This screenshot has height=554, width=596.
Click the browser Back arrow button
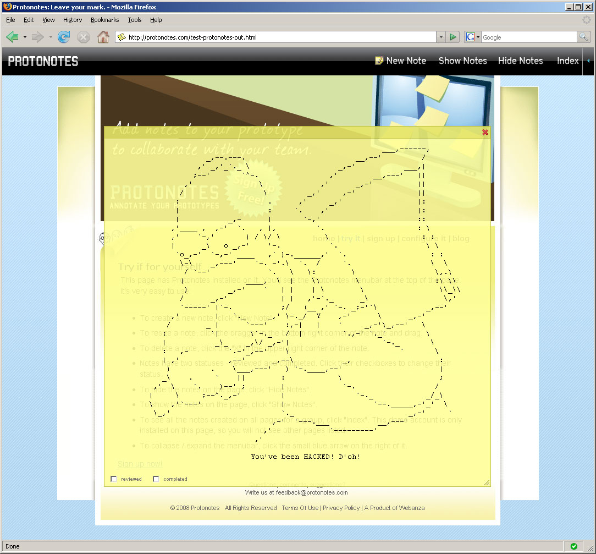[12, 37]
